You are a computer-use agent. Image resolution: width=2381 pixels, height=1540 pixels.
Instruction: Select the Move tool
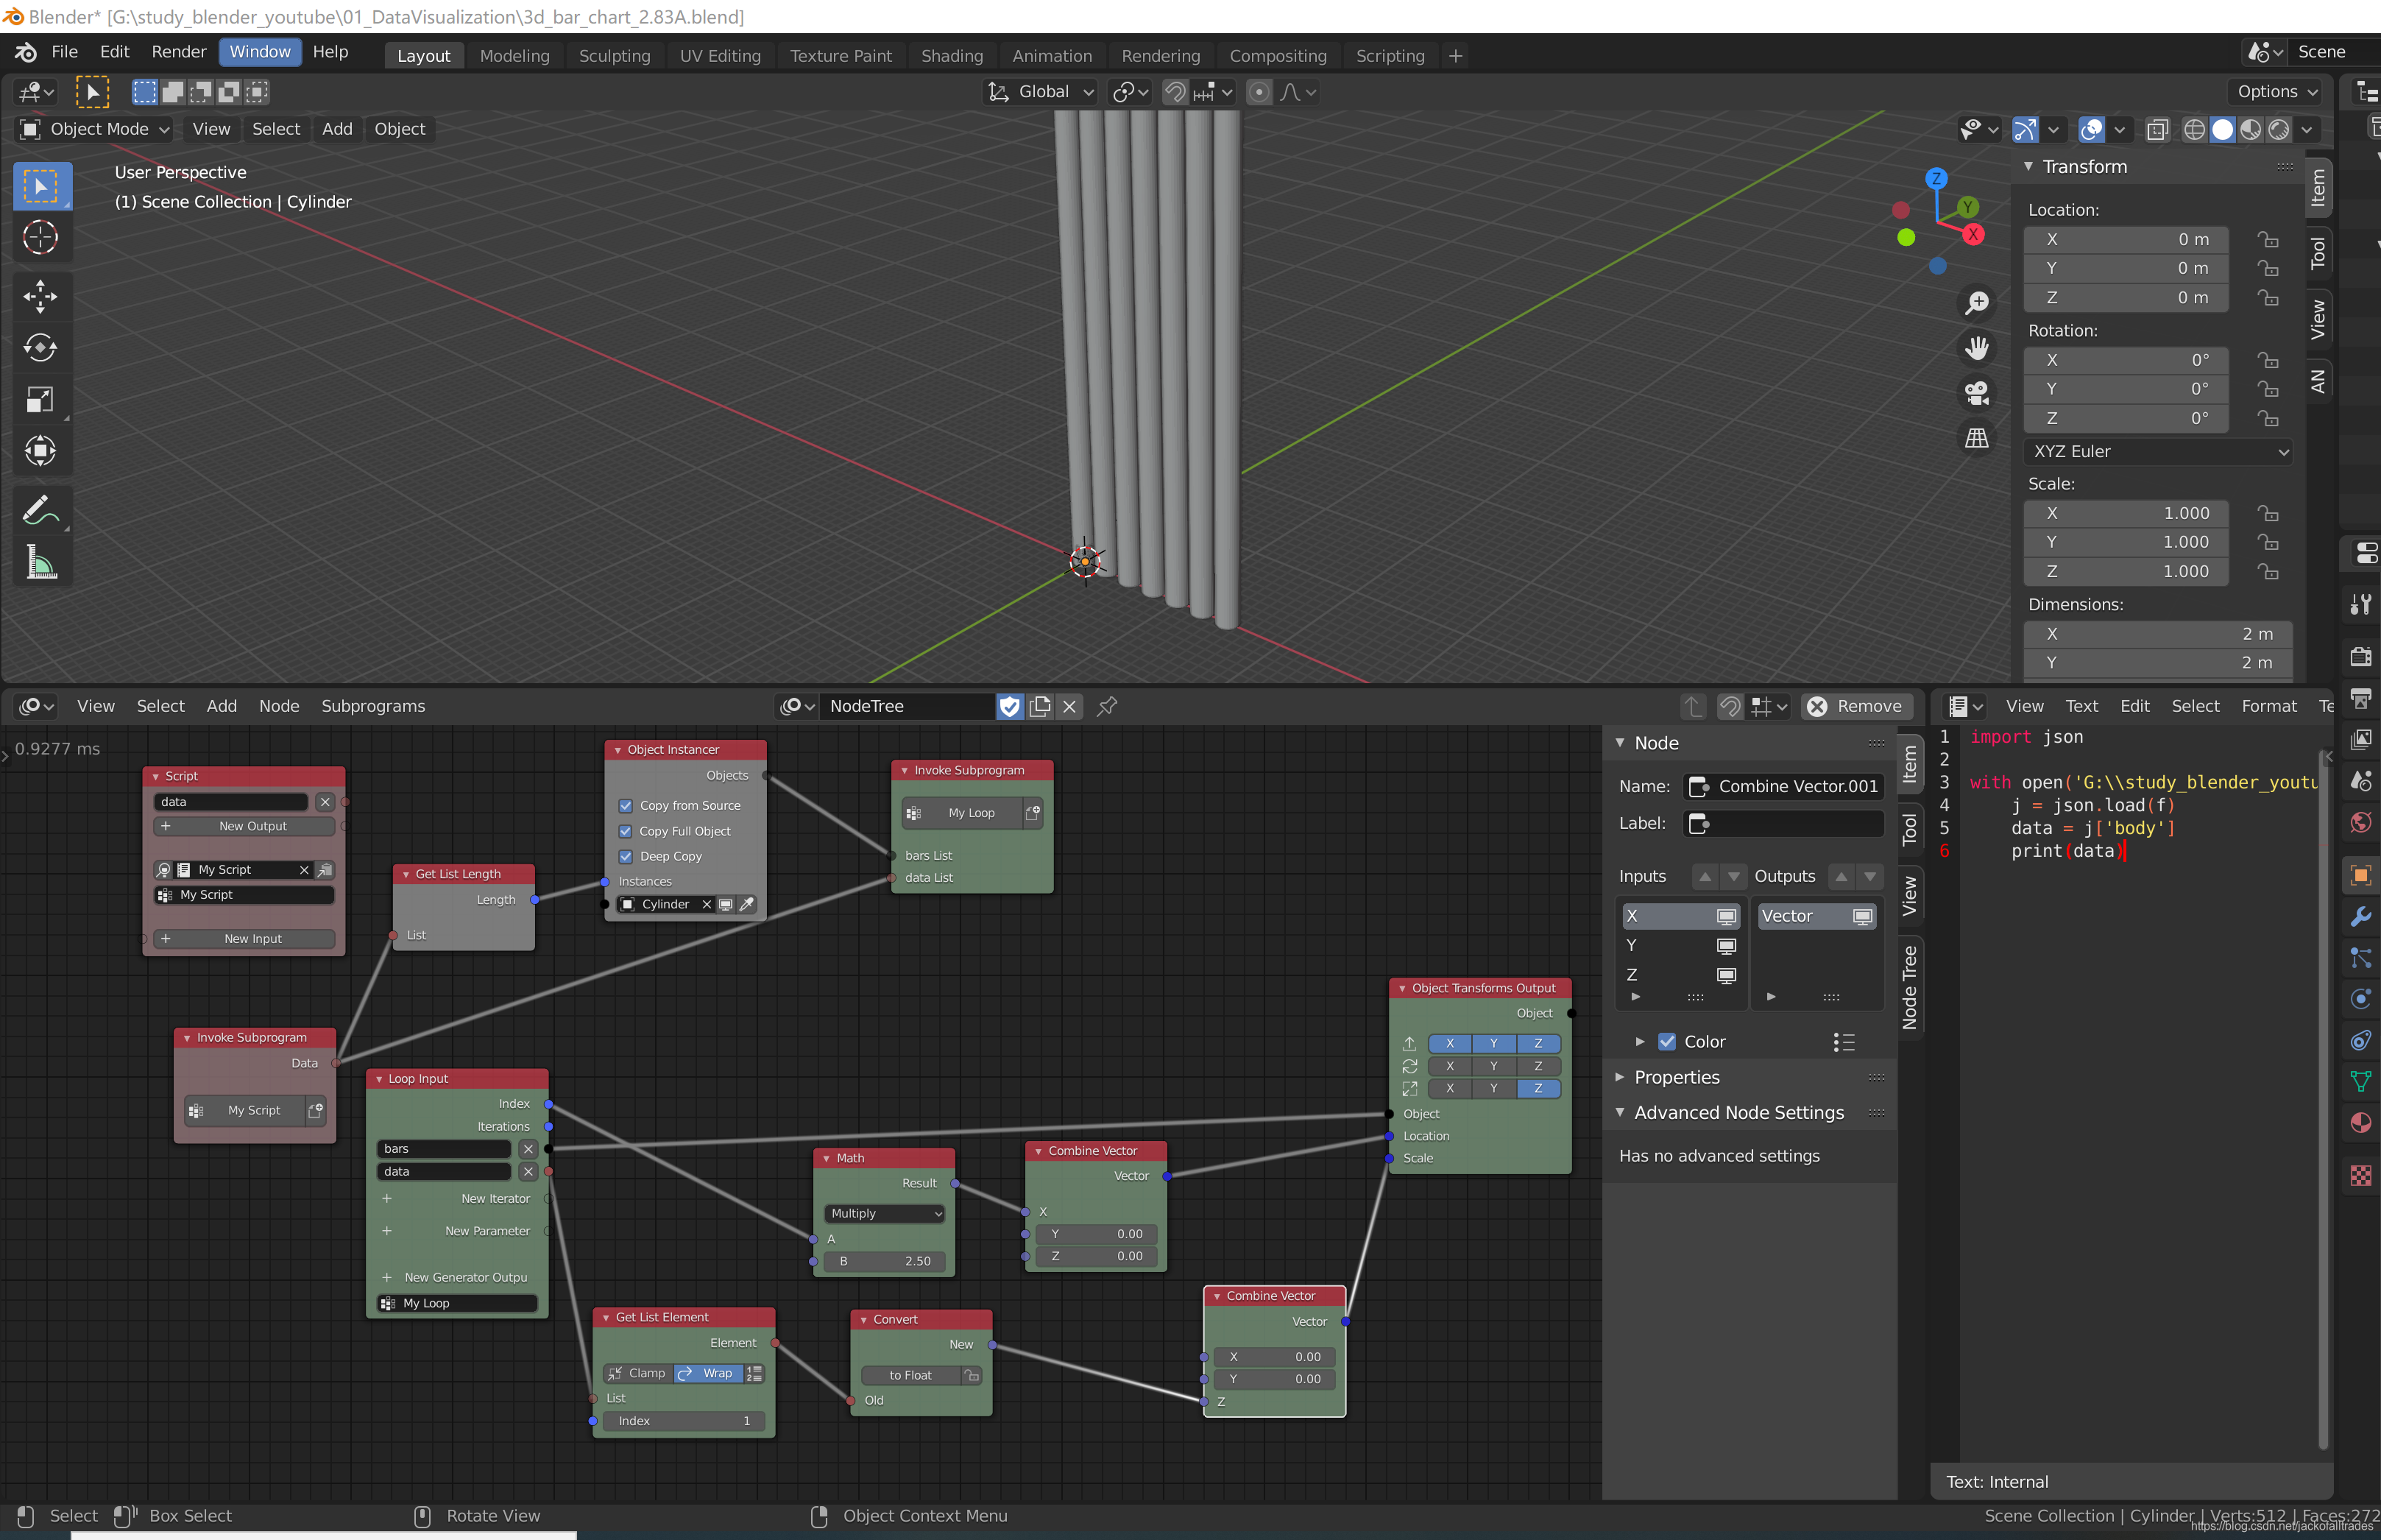click(x=40, y=296)
